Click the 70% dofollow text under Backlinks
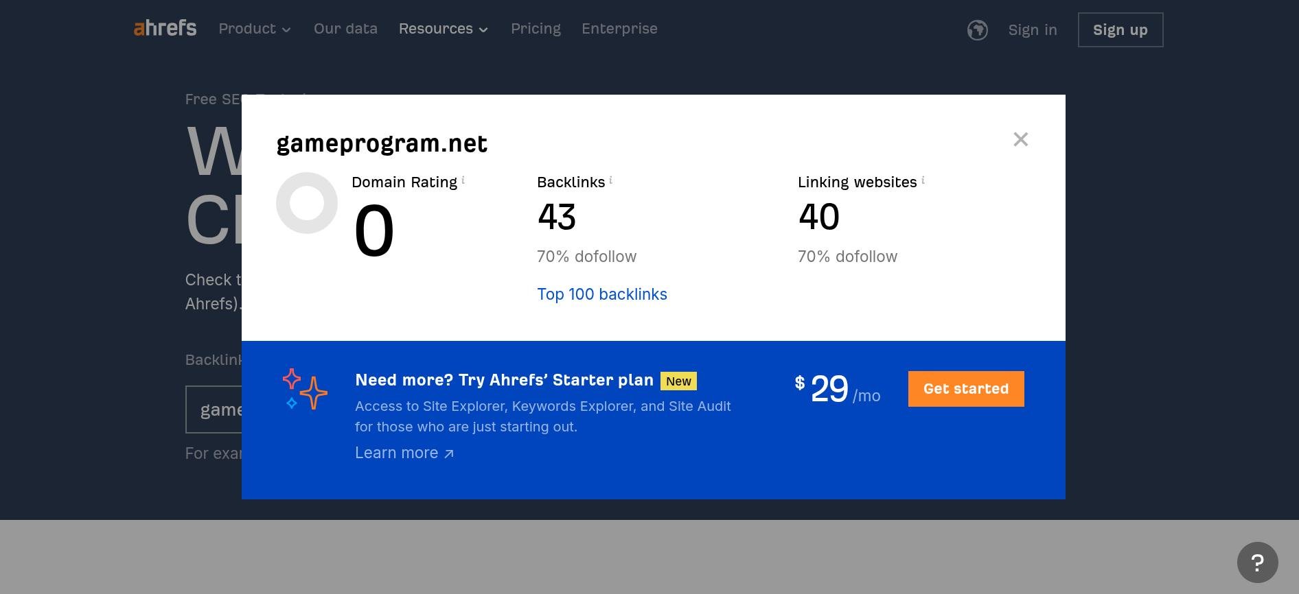This screenshot has height=594, width=1299. (x=587, y=257)
